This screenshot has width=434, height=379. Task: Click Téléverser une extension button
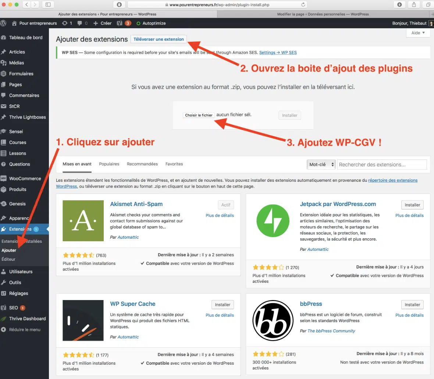click(159, 39)
